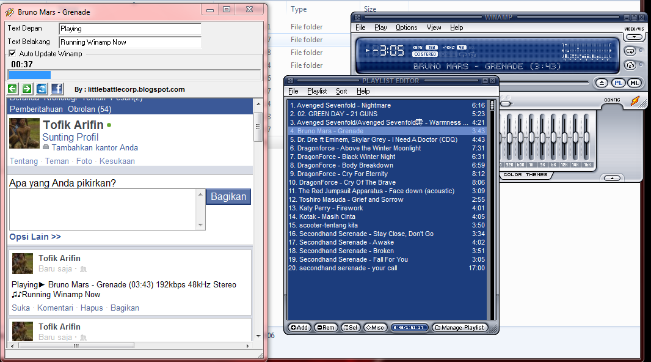Open Playlist Editor Help menu
The height and width of the screenshot is (362, 651).
coord(363,91)
